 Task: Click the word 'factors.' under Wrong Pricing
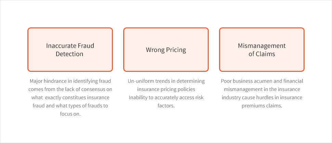click(166, 106)
